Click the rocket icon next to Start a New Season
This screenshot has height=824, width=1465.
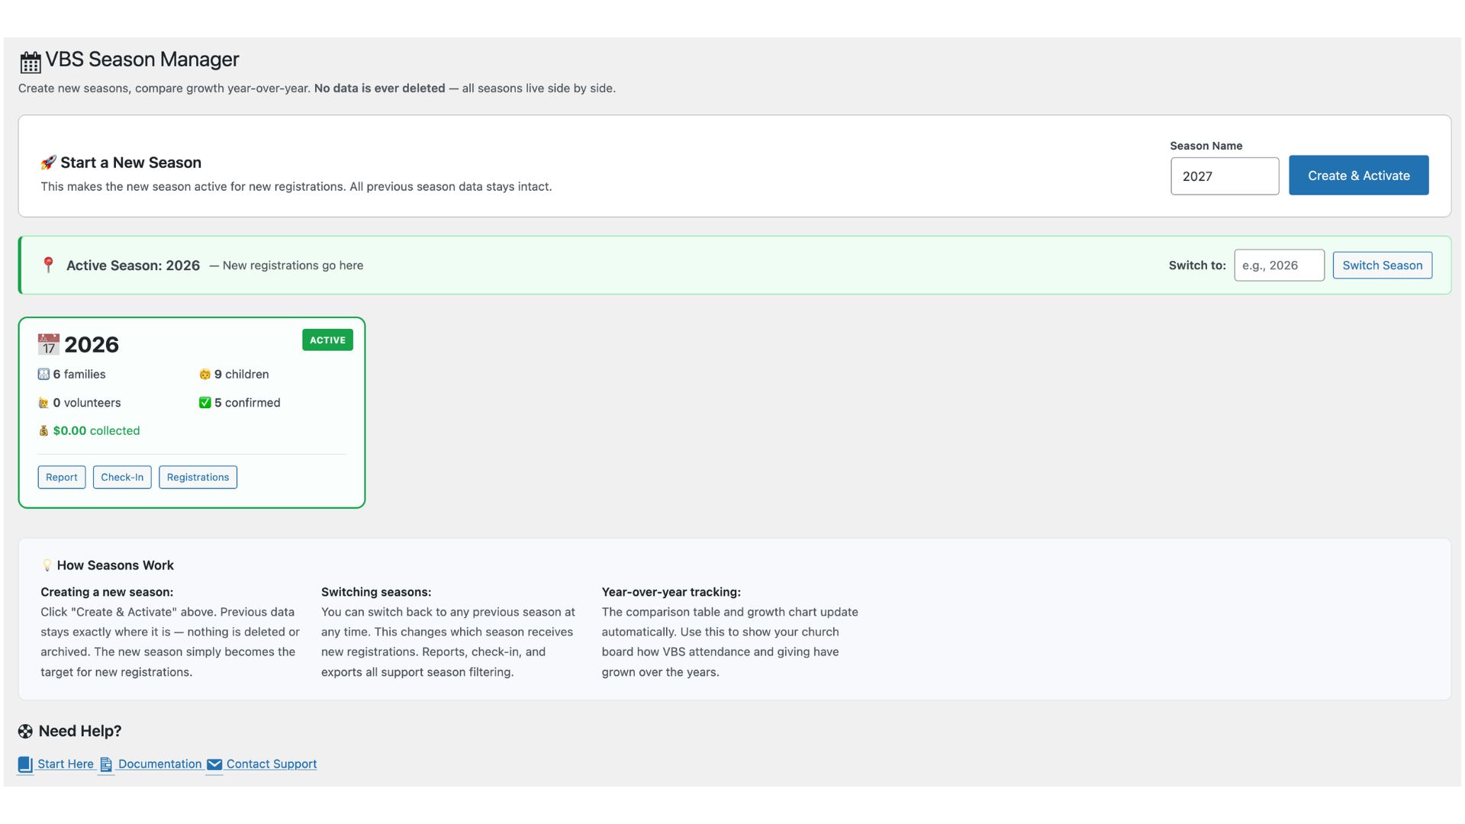[48, 163]
